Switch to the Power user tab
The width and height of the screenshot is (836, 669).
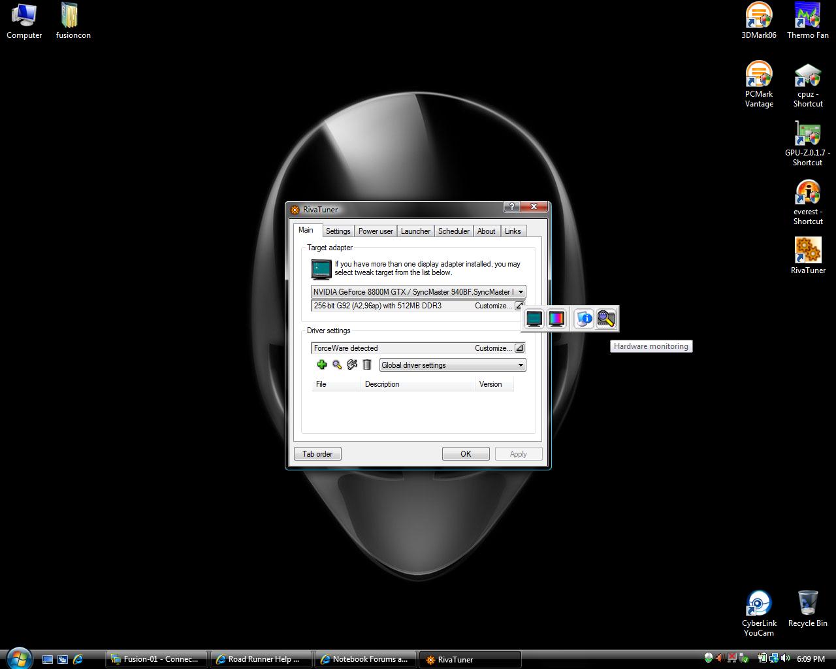click(x=376, y=231)
